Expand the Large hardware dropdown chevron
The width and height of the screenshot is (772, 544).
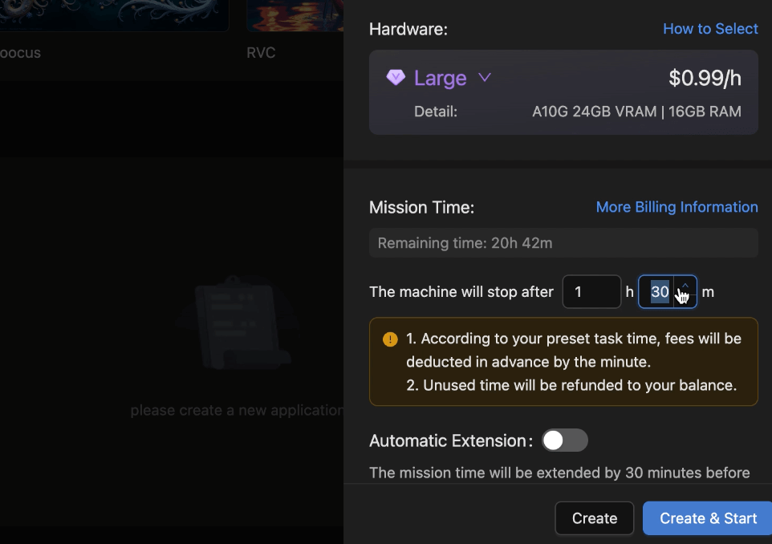pos(485,78)
